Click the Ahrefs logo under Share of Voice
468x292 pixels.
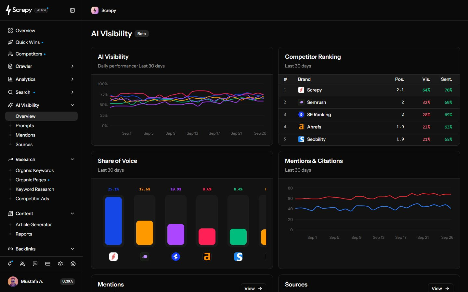point(207,257)
